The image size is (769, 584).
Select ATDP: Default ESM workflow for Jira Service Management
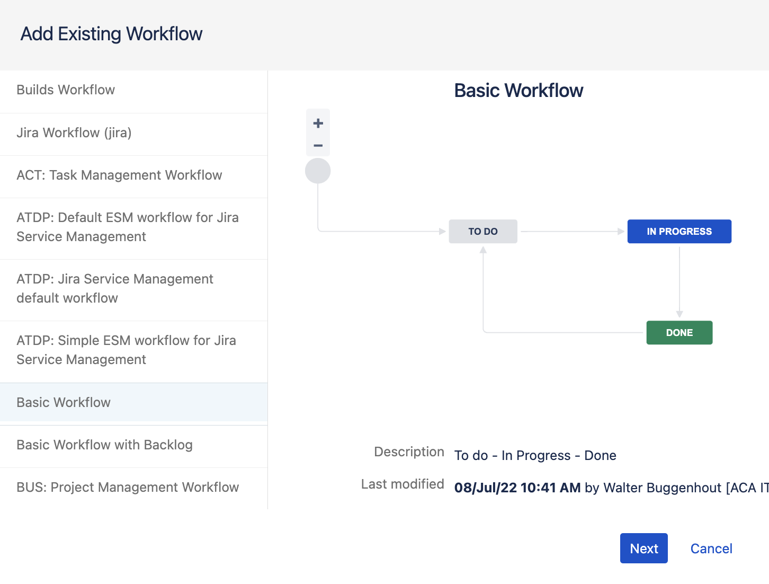tap(127, 227)
